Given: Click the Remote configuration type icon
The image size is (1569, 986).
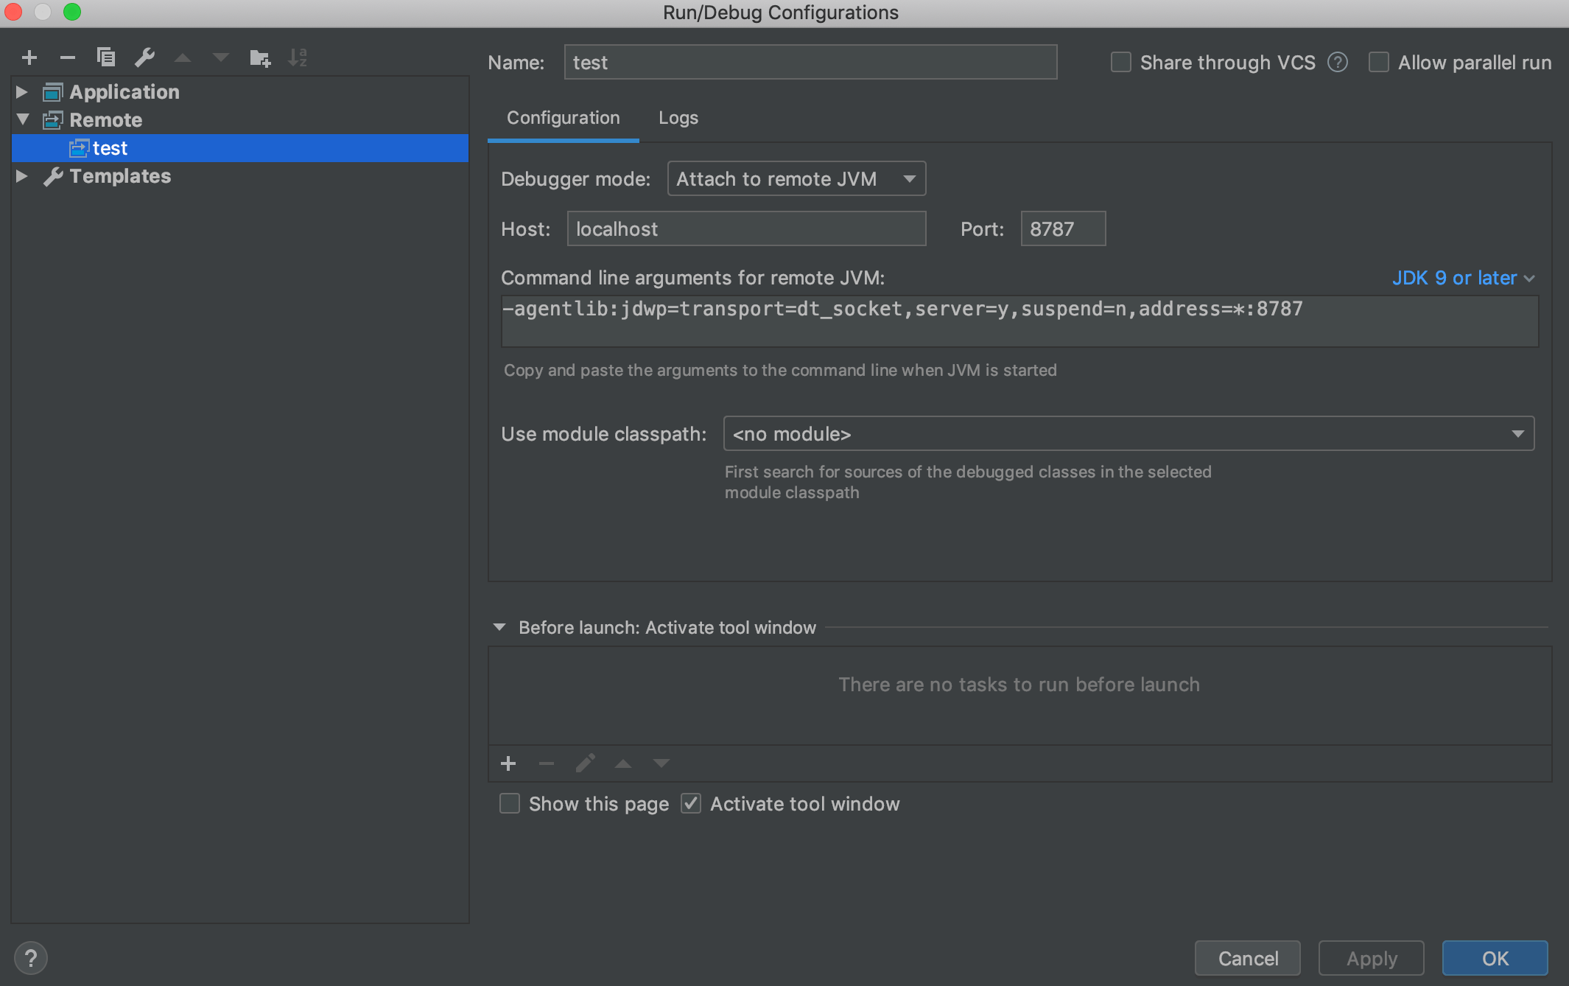Looking at the screenshot, I should (x=53, y=119).
